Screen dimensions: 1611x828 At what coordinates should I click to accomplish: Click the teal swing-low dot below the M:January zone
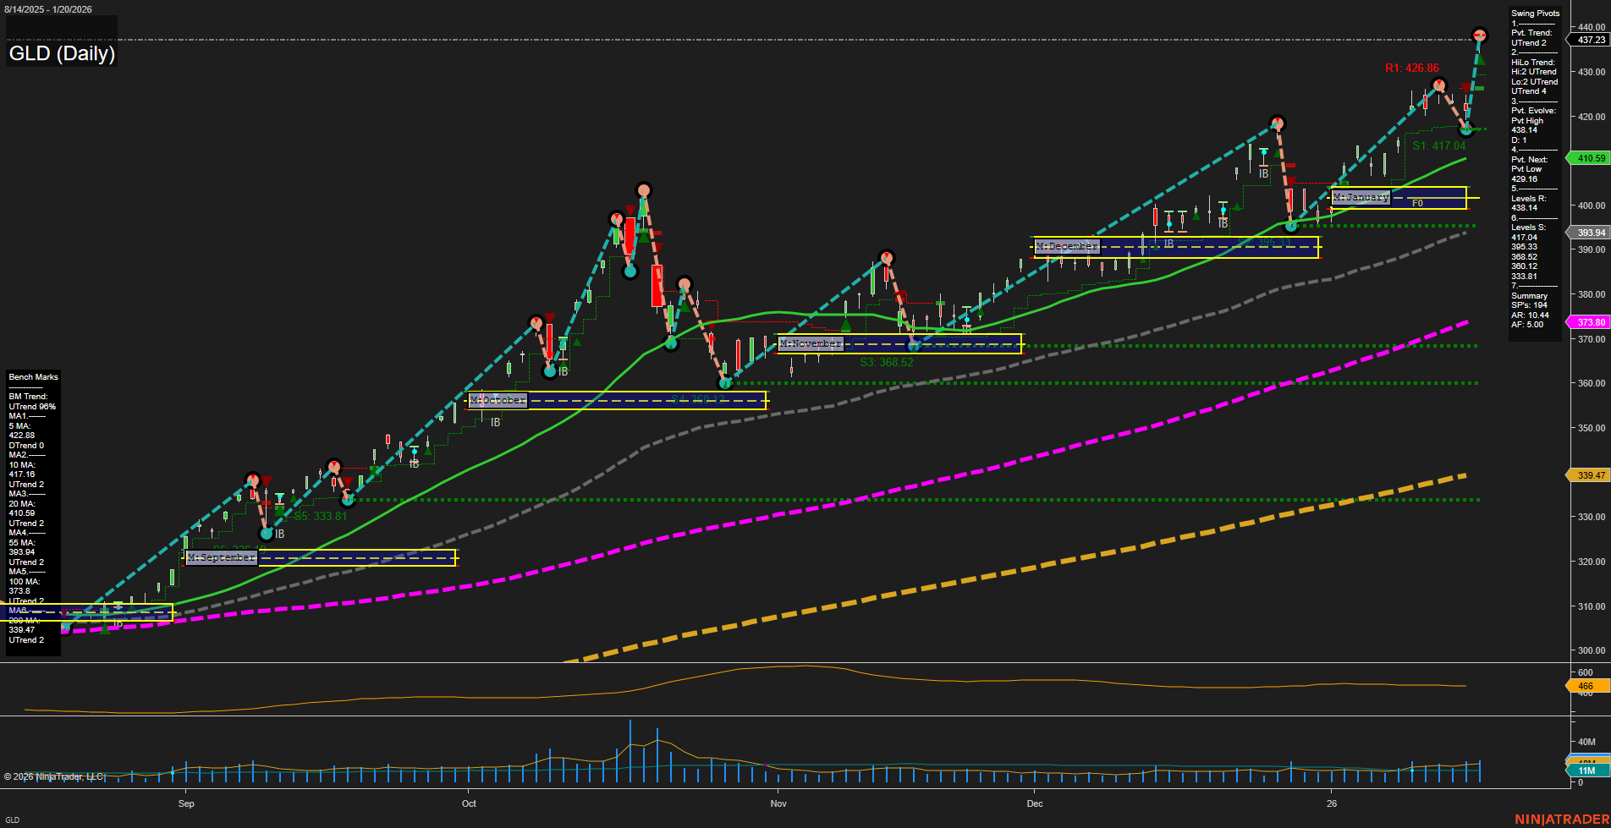(1291, 226)
